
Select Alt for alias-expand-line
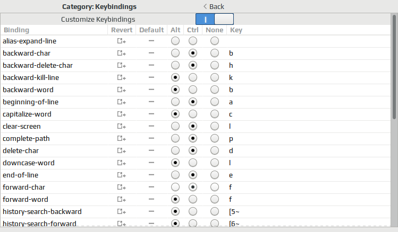click(175, 41)
